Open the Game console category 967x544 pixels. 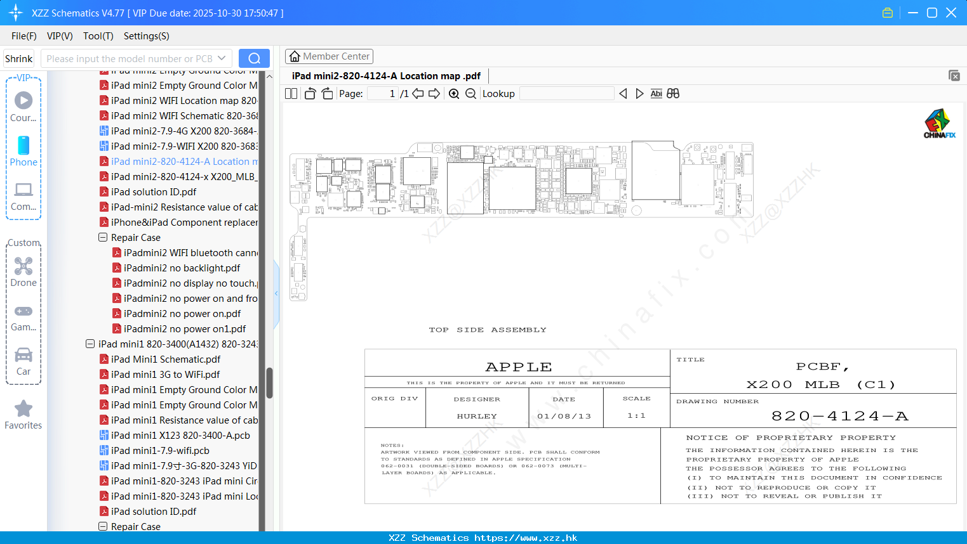23,318
